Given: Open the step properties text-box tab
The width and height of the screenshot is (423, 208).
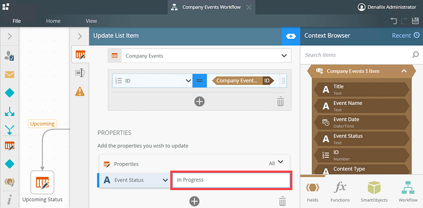Looking at the screenshot, I should [x=80, y=73].
